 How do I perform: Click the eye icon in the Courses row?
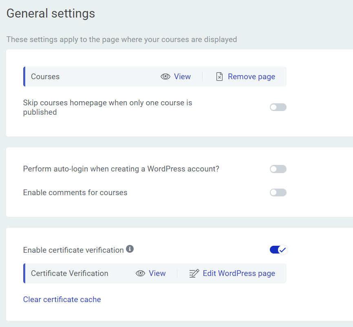[x=165, y=77]
